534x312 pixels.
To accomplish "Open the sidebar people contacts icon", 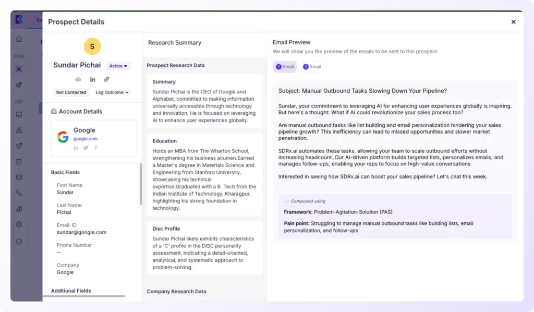I will [x=19, y=130].
